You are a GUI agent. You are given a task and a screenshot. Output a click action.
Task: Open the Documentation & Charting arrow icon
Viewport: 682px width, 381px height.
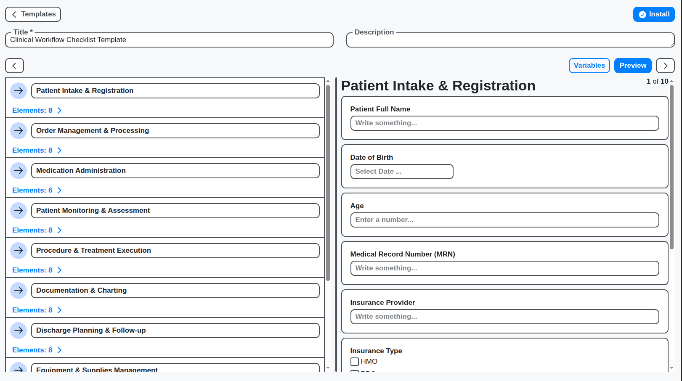(x=19, y=290)
